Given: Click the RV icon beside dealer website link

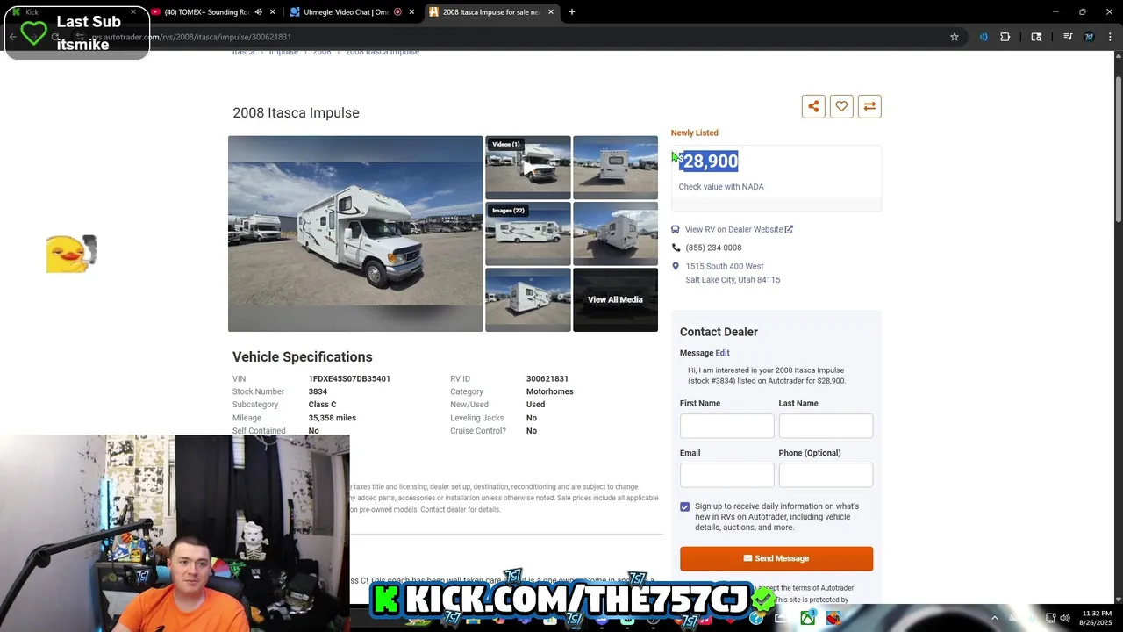Looking at the screenshot, I should [x=676, y=229].
